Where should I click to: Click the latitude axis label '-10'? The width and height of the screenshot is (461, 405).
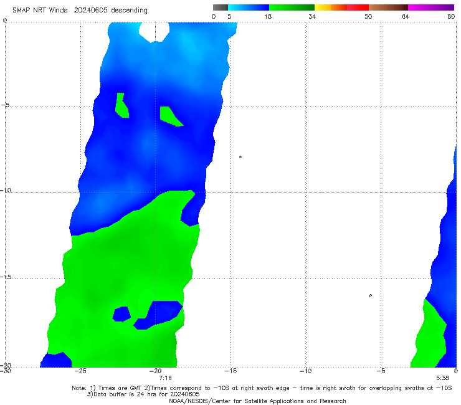point(6,190)
